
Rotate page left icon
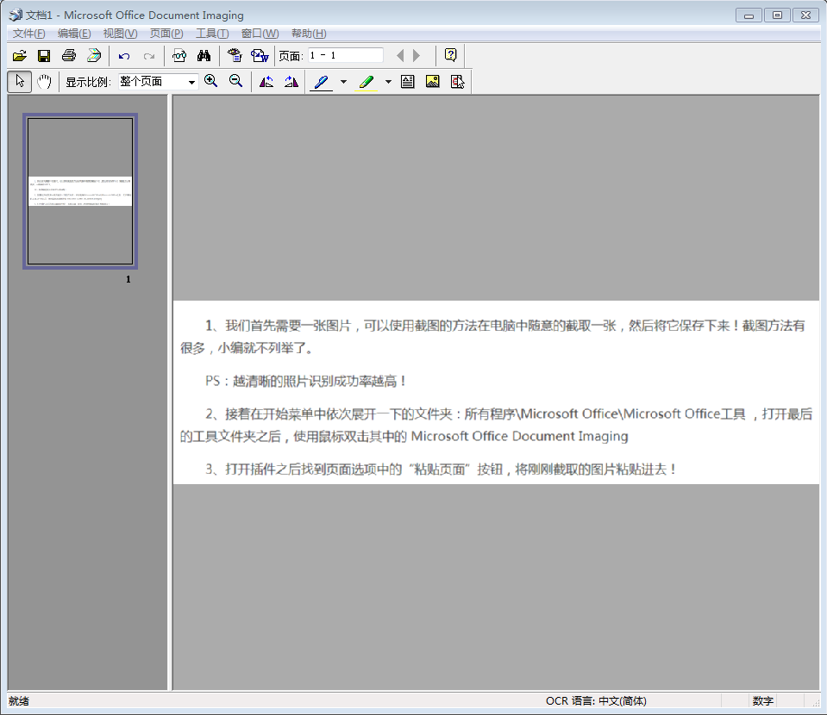(x=266, y=82)
